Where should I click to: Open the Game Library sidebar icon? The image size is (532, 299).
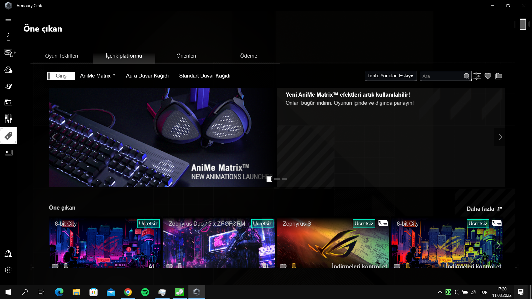click(8, 103)
